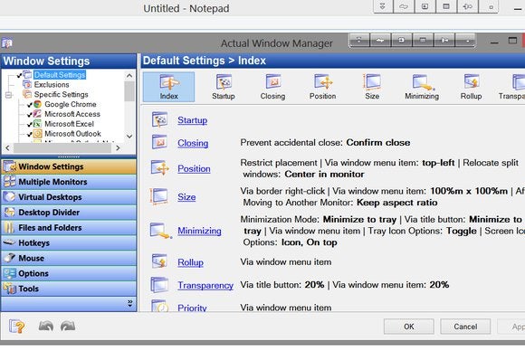Click the Rollup icon beside the Rollup link

coord(159,261)
